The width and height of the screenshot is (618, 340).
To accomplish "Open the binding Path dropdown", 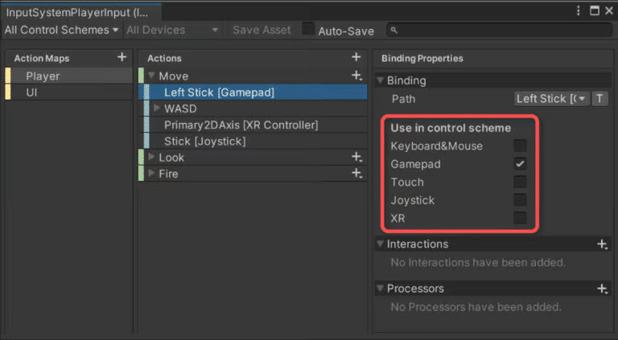I will click(x=552, y=99).
